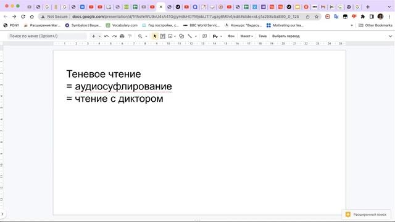Click Выбрать переход transition button
The width and height of the screenshot is (395, 222).
(x=286, y=36)
